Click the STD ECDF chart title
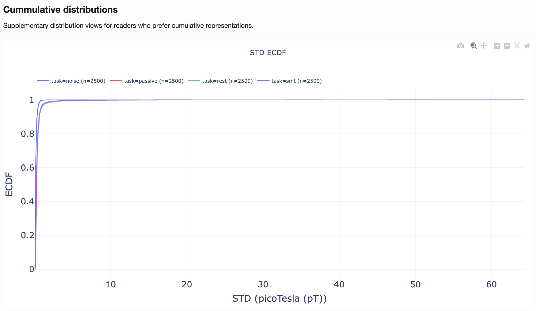This screenshot has width=536, height=311. click(x=268, y=53)
